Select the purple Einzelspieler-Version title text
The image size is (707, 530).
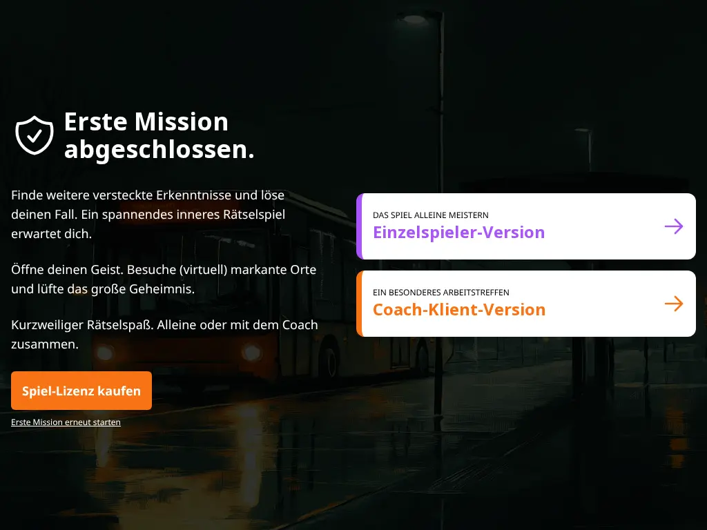[x=458, y=233]
